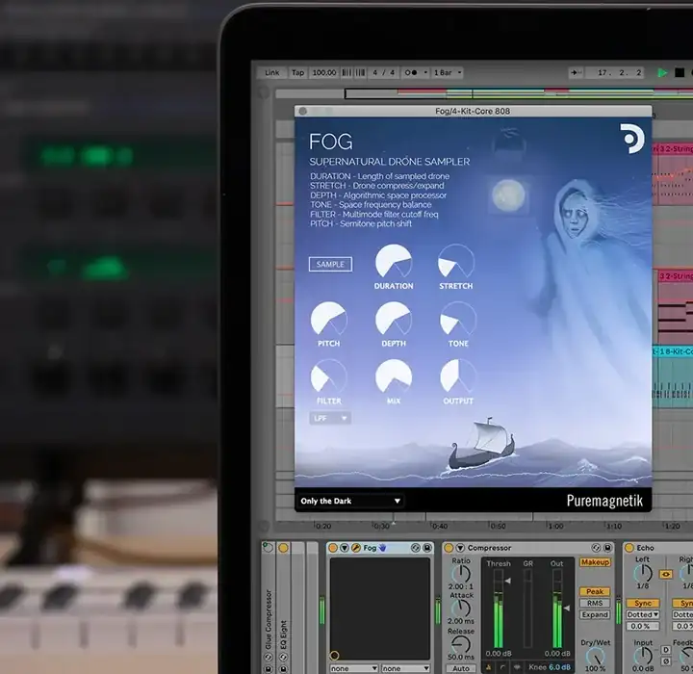Click the Compressor Release knob
The width and height of the screenshot is (693, 674).
(x=461, y=644)
